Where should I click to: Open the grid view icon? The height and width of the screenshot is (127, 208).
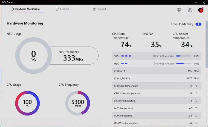[179, 10]
